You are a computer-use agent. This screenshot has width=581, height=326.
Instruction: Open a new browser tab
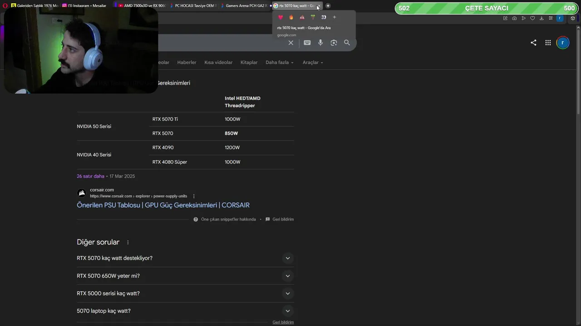(x=328, y=5)
